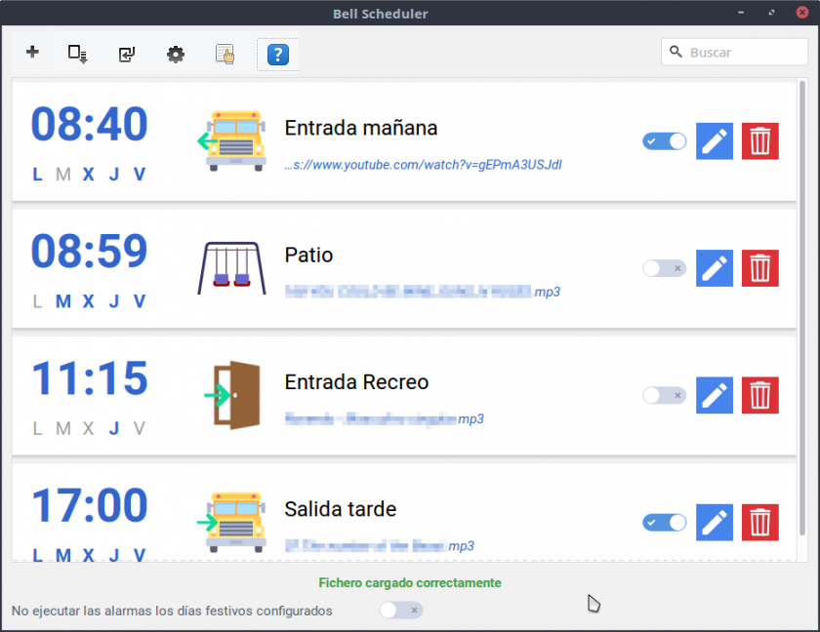Open settings with the gear icon
The width and height of the screenshot is (820, 632).
coord(175,55)
